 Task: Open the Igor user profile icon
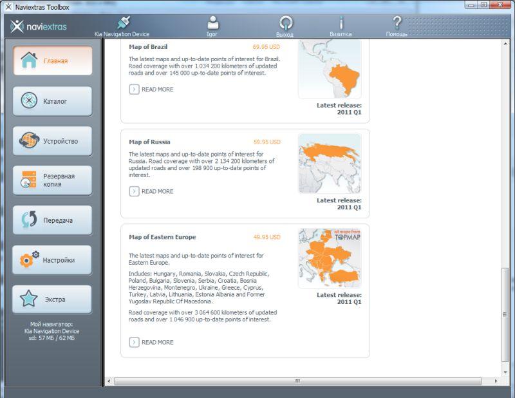[x=212, y=23]
